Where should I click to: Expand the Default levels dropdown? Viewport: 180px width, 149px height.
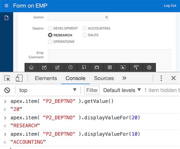(122, 90)
